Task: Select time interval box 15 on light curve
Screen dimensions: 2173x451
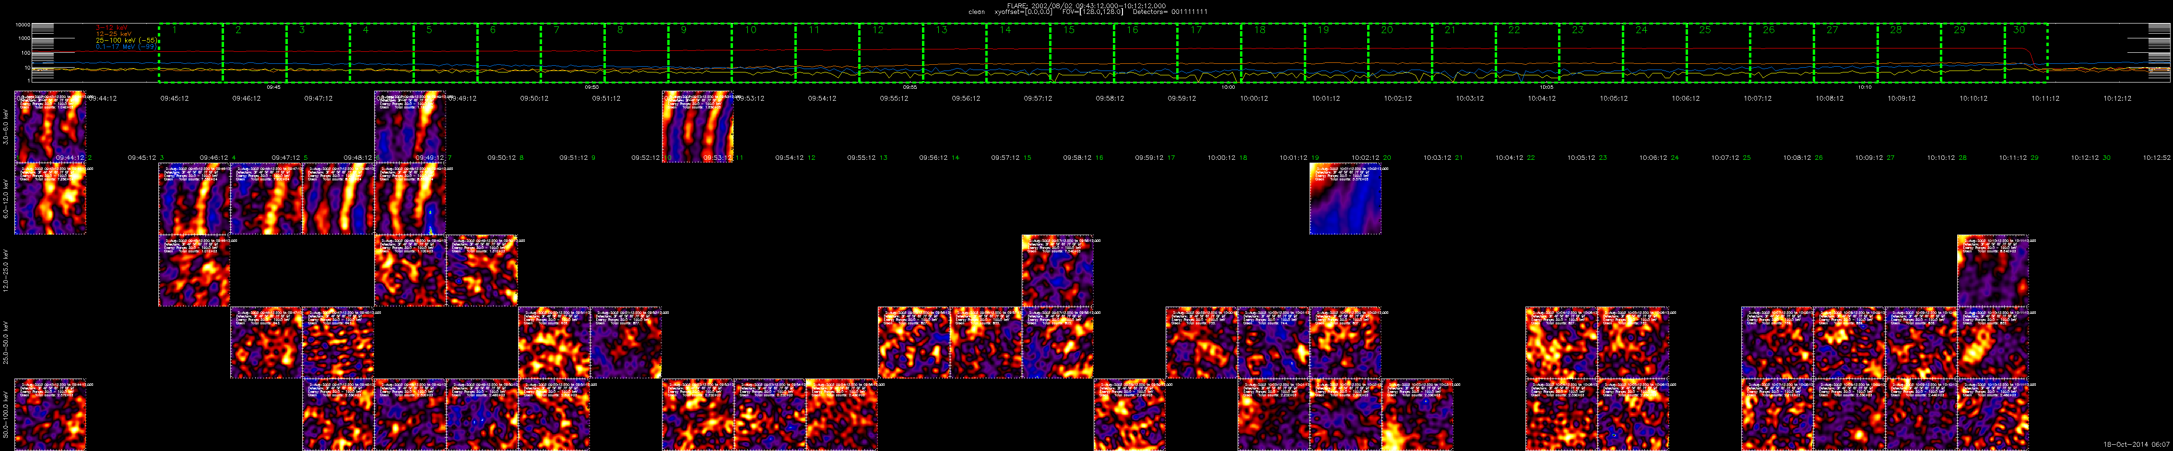Action: pos(1082,53)
